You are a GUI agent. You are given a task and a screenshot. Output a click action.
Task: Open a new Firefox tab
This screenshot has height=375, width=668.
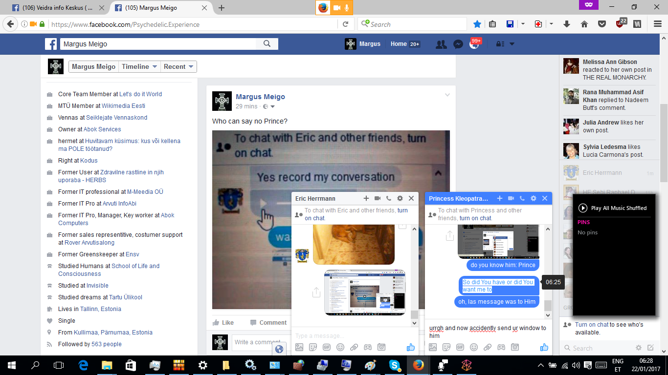(222, 8)
